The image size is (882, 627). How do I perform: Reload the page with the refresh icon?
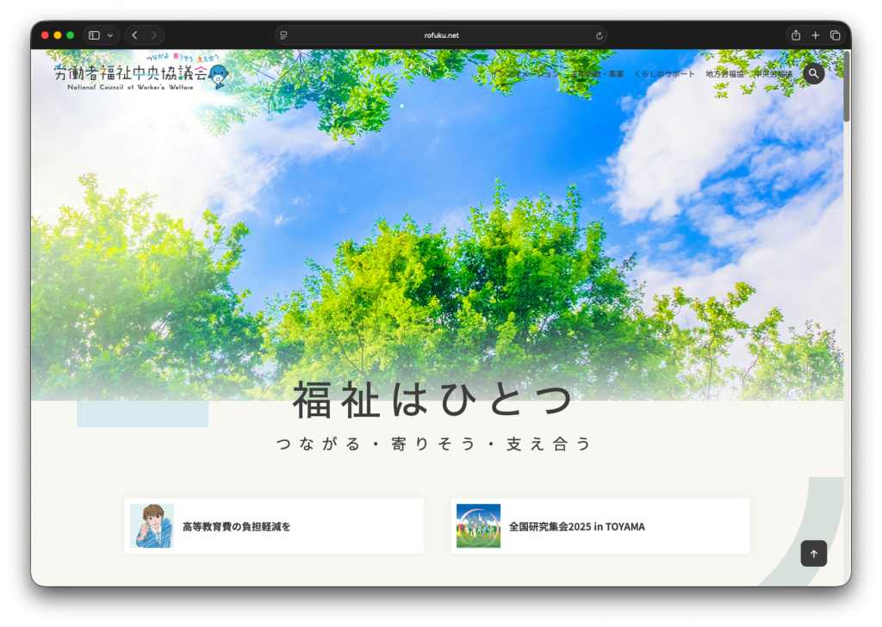599,35
